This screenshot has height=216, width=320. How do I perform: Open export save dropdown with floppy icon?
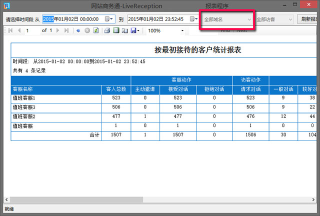coord(135,30)
